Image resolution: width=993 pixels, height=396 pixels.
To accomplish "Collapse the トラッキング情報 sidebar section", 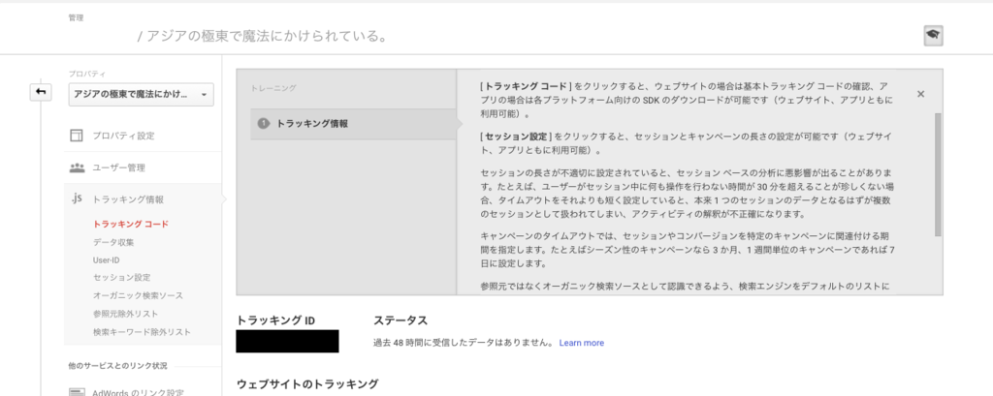I will (x=128, y=199).
